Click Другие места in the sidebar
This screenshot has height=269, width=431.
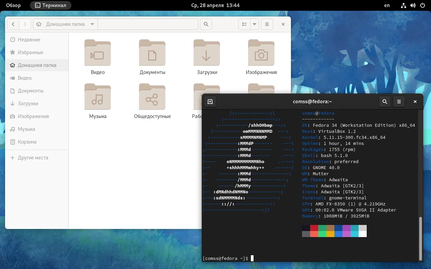33,158
